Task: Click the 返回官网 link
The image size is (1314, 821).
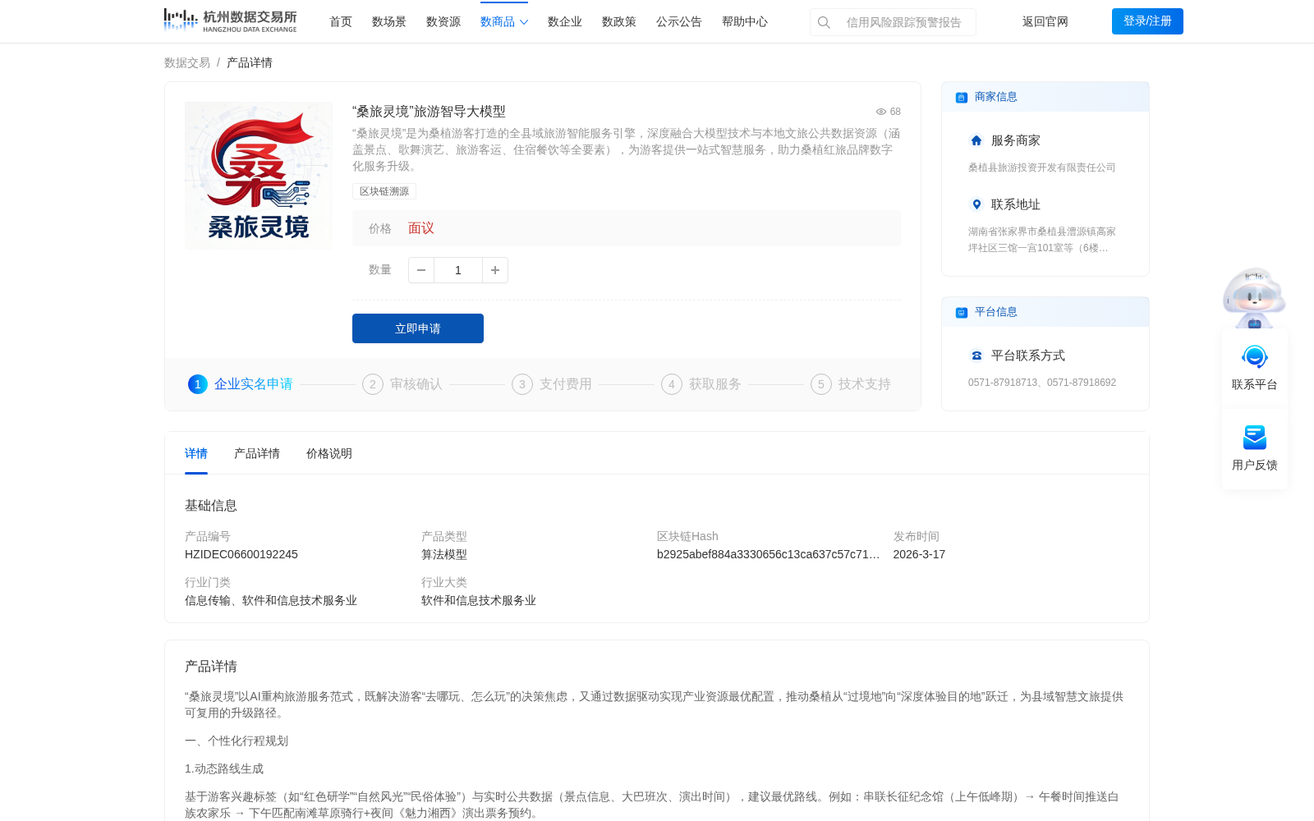Action: [1045, 21]
